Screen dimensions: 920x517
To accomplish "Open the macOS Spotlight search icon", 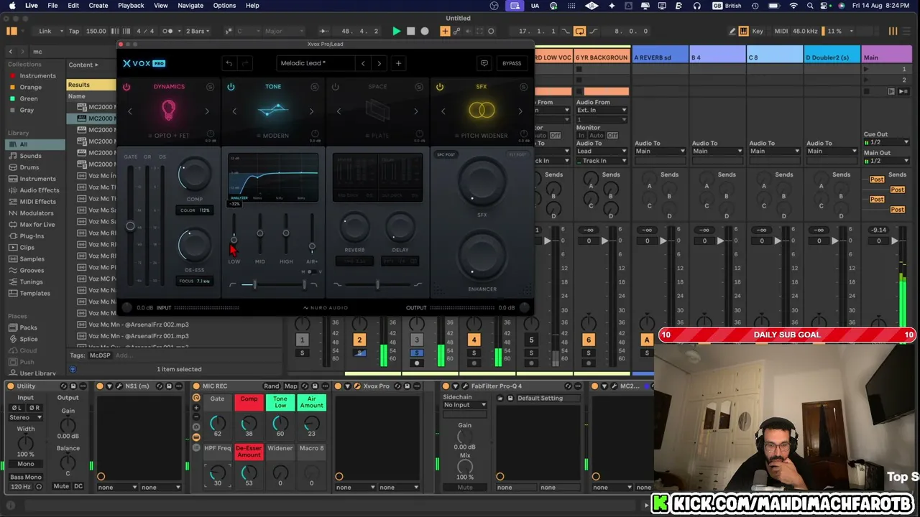I will click(810, 6).
